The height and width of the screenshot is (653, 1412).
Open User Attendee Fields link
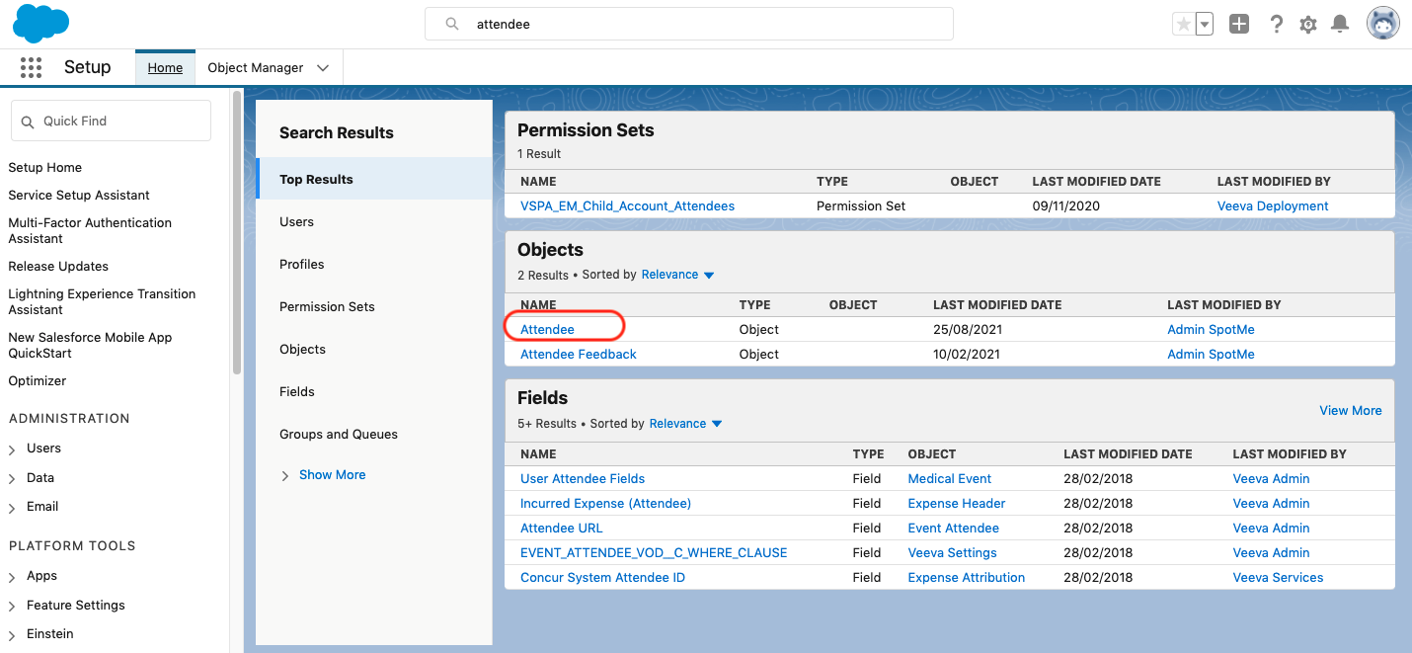583,478
